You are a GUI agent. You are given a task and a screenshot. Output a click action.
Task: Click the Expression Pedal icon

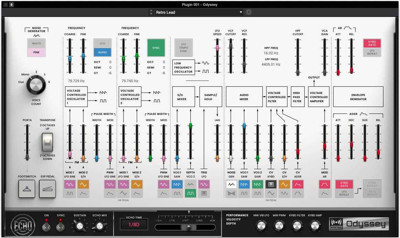point(47,189)
